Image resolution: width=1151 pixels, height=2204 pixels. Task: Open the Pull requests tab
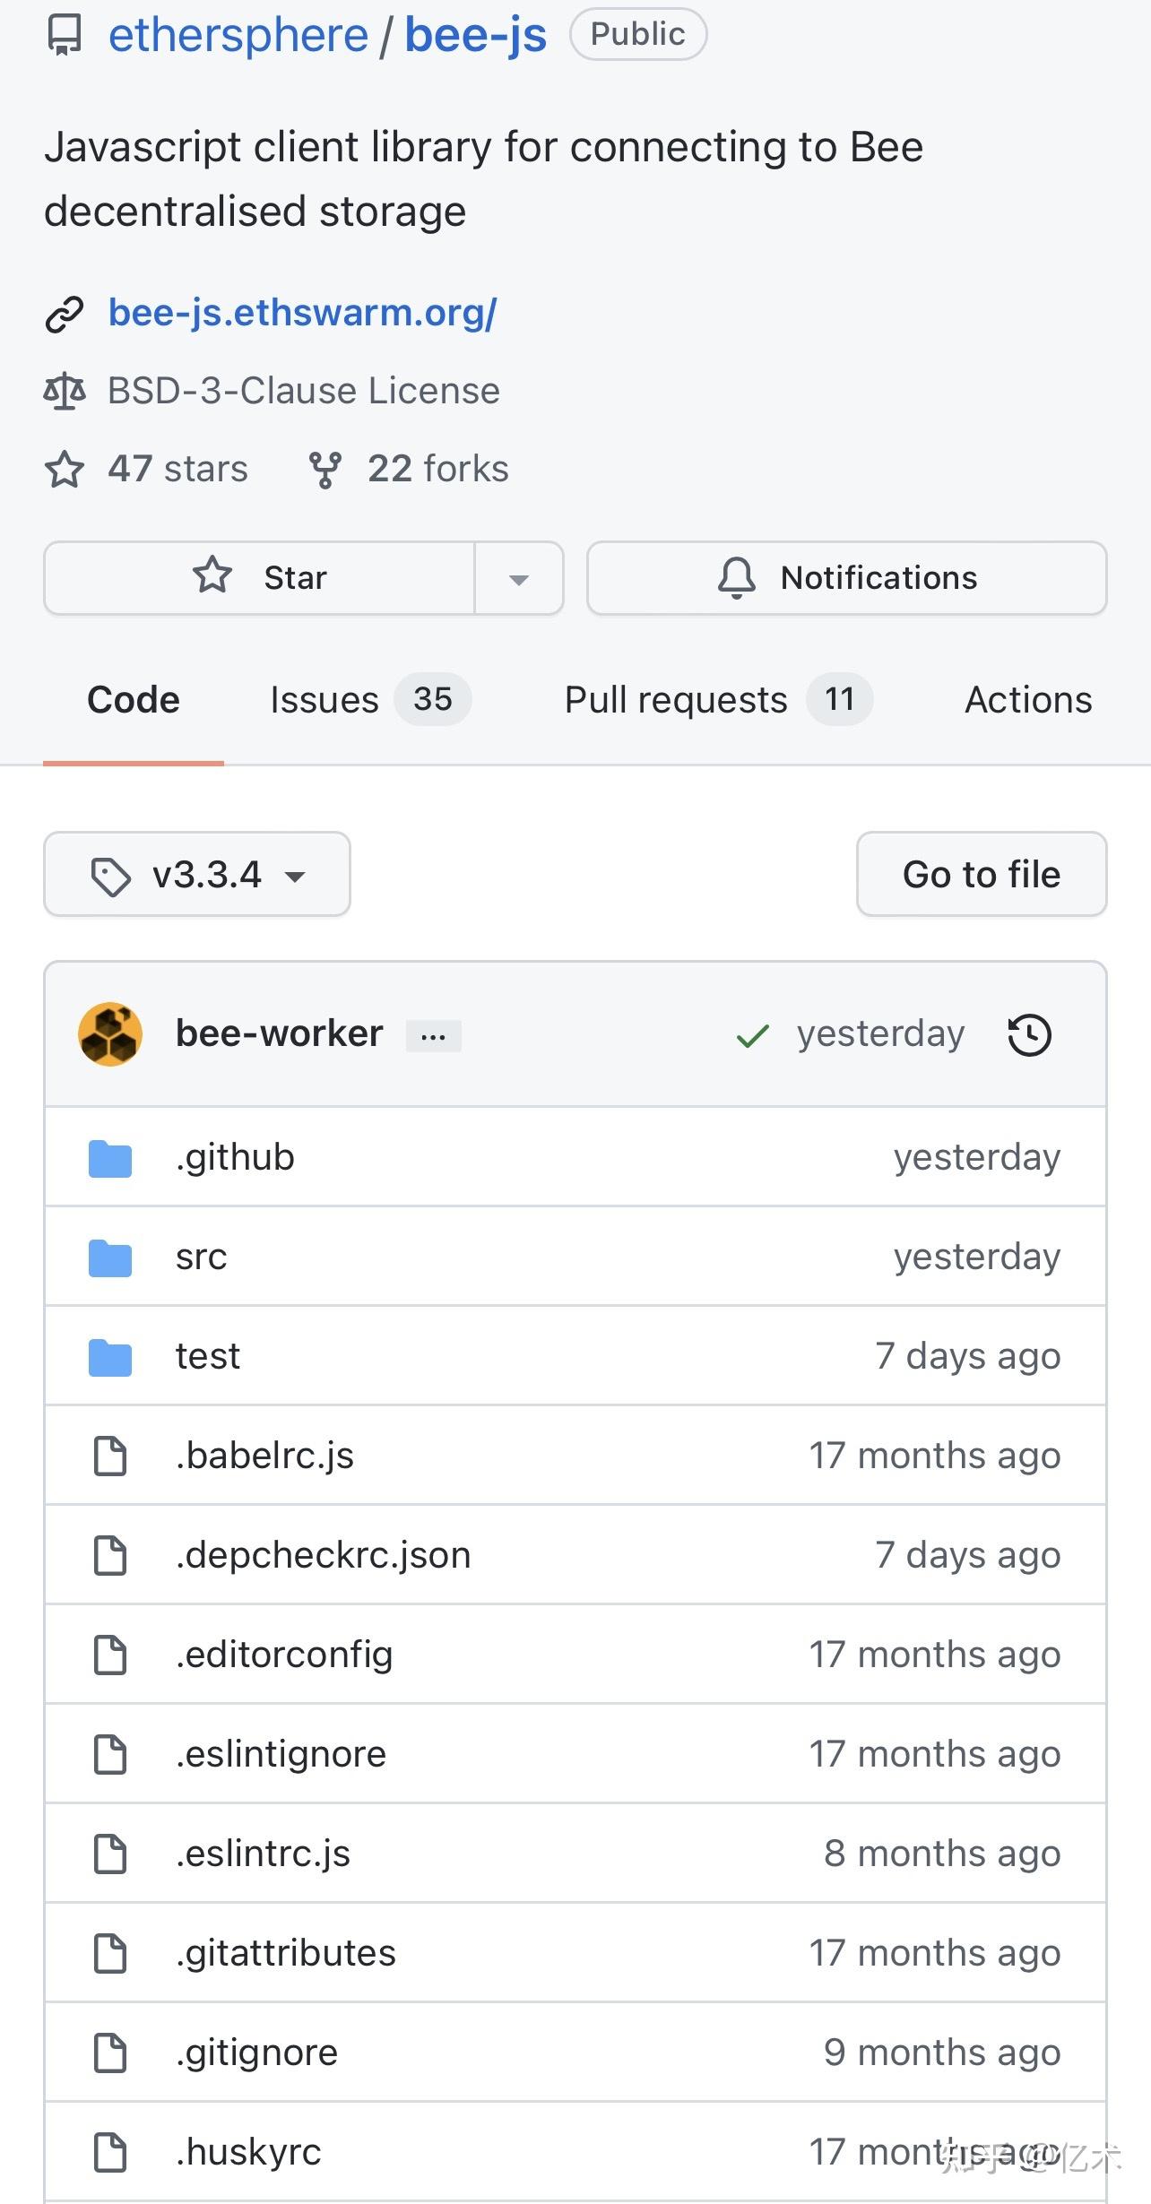tap(717, 700)
